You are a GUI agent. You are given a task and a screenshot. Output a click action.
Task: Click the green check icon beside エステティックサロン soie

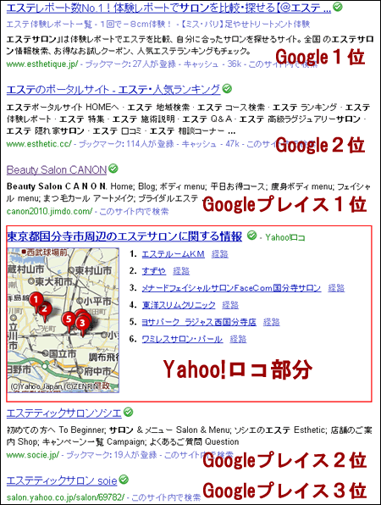[x=124, y=480]
